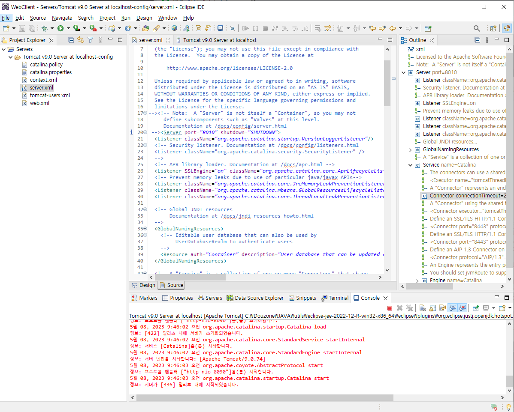Close the server.xml editor tab
The width and height of the screenshot is (514, 412).
click(x=168, y=40)
